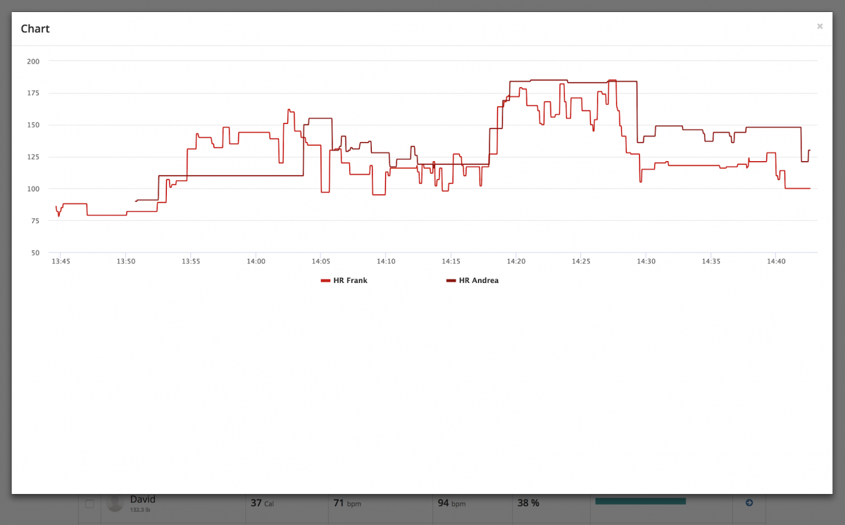Click the 200 y-axis value label

(33, 61)
